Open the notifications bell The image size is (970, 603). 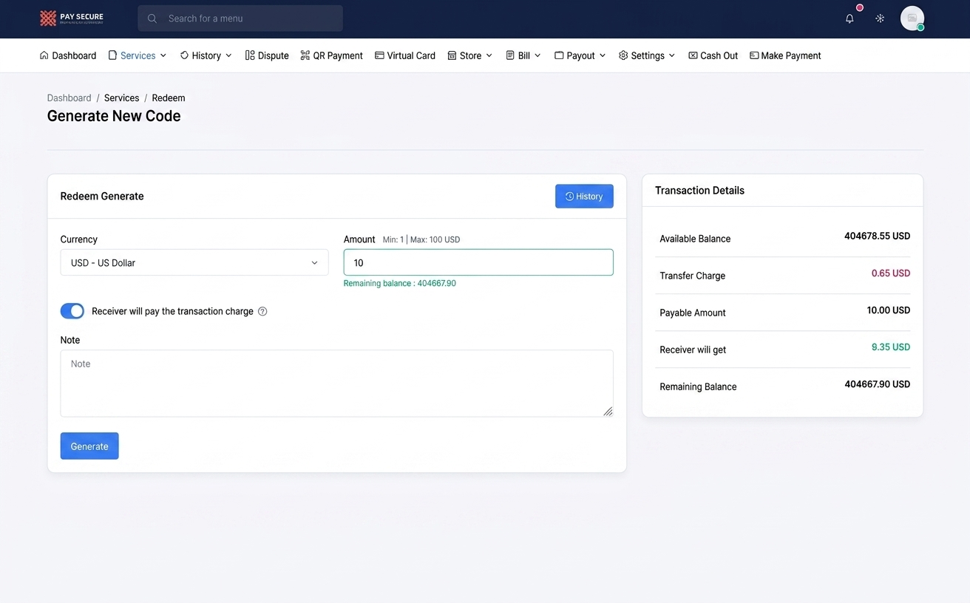tap(849, 18)
